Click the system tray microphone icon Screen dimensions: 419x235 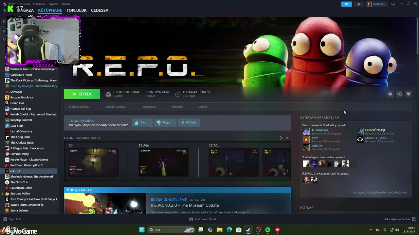[x=385, y=230]
